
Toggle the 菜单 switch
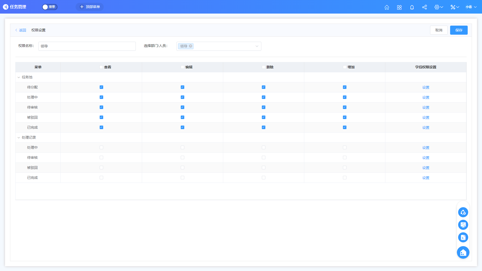[50, 7]
